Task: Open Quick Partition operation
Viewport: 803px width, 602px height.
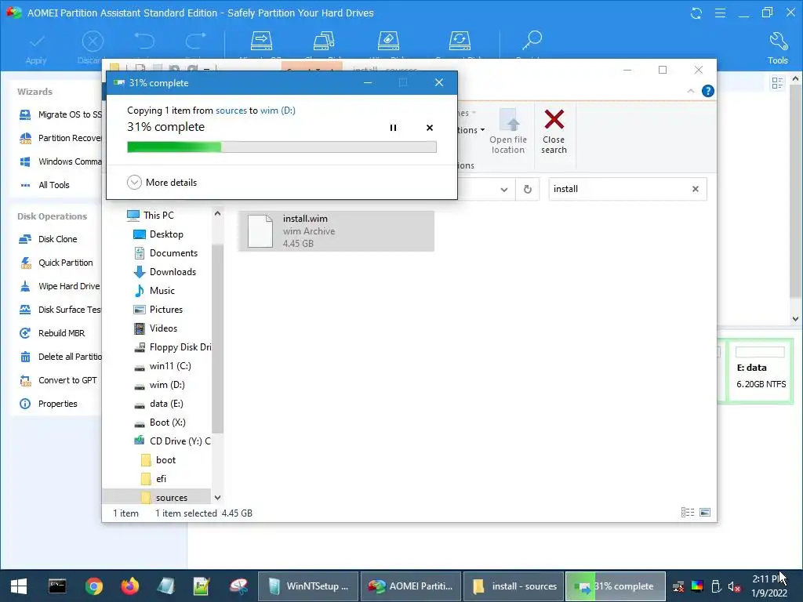Action: (56, 263)
